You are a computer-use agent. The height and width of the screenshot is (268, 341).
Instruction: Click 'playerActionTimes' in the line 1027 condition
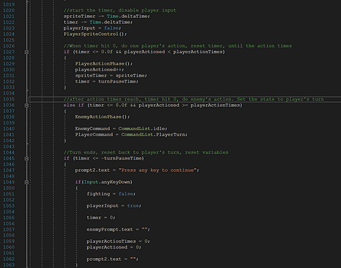point(198,52)
